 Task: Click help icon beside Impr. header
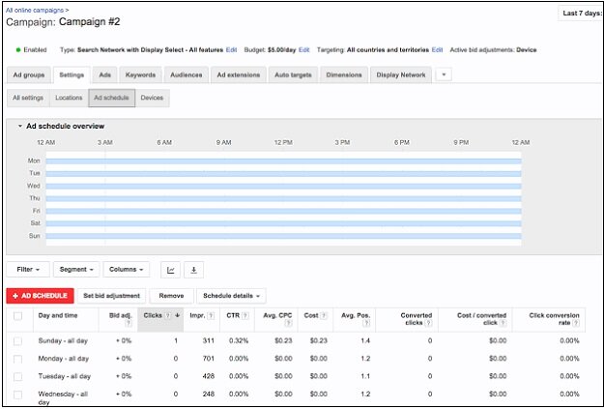(209, 315)
